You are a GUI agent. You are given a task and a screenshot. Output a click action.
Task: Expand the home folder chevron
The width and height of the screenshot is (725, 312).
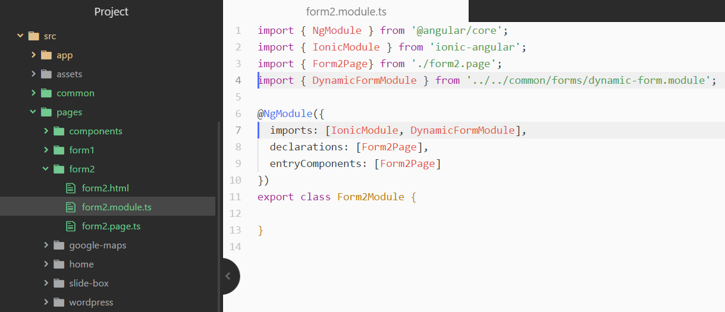click(x=46, y=264)
